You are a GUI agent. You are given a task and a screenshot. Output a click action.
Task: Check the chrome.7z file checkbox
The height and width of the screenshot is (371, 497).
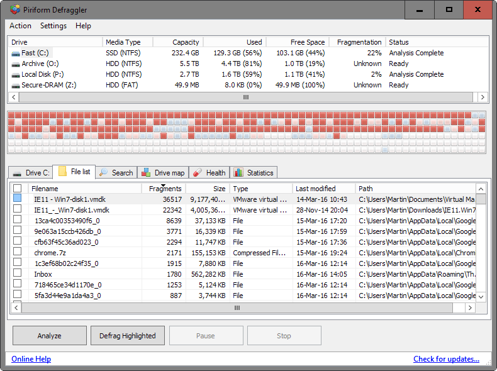17,252
